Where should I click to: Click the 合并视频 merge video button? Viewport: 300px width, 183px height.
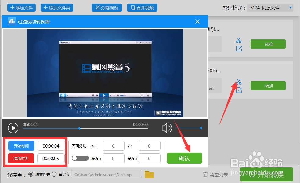pos(142,8)
